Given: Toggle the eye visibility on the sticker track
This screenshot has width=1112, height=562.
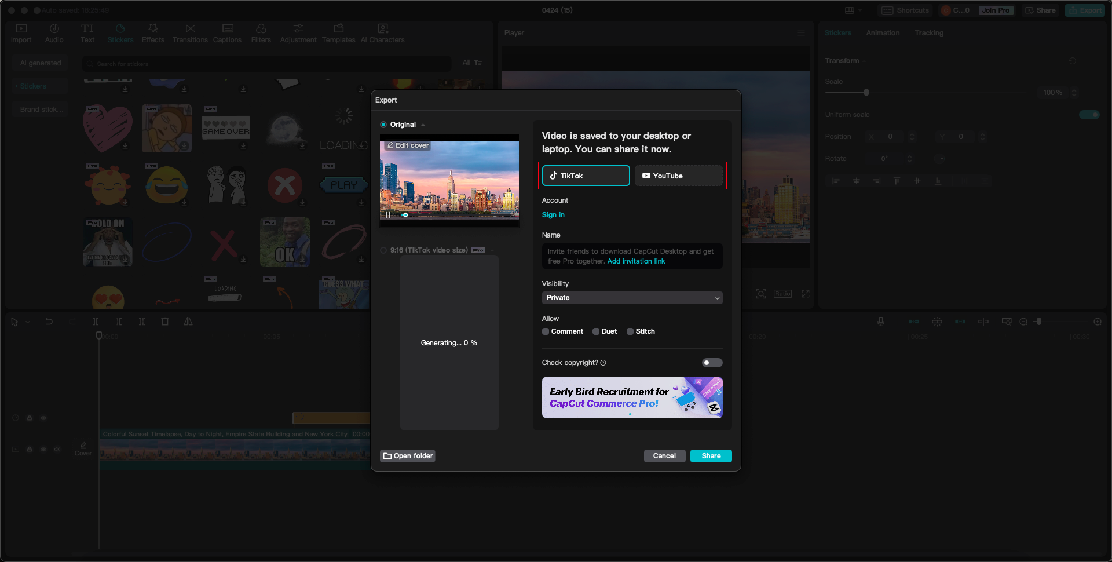Looking at the screenshot, I should tap(43, 418).
